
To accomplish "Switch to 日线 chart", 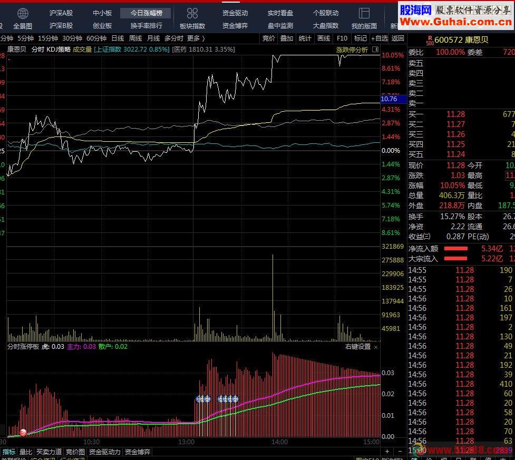I will 118,38.
